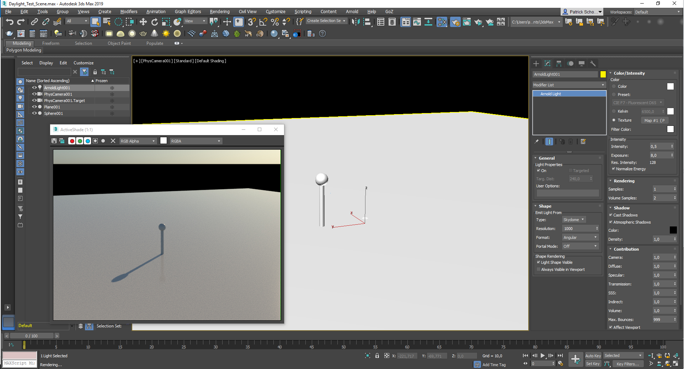Screen dimensions: 684x369
Task: Uncheck Light Shape Visible option
Action: point(539,262)
